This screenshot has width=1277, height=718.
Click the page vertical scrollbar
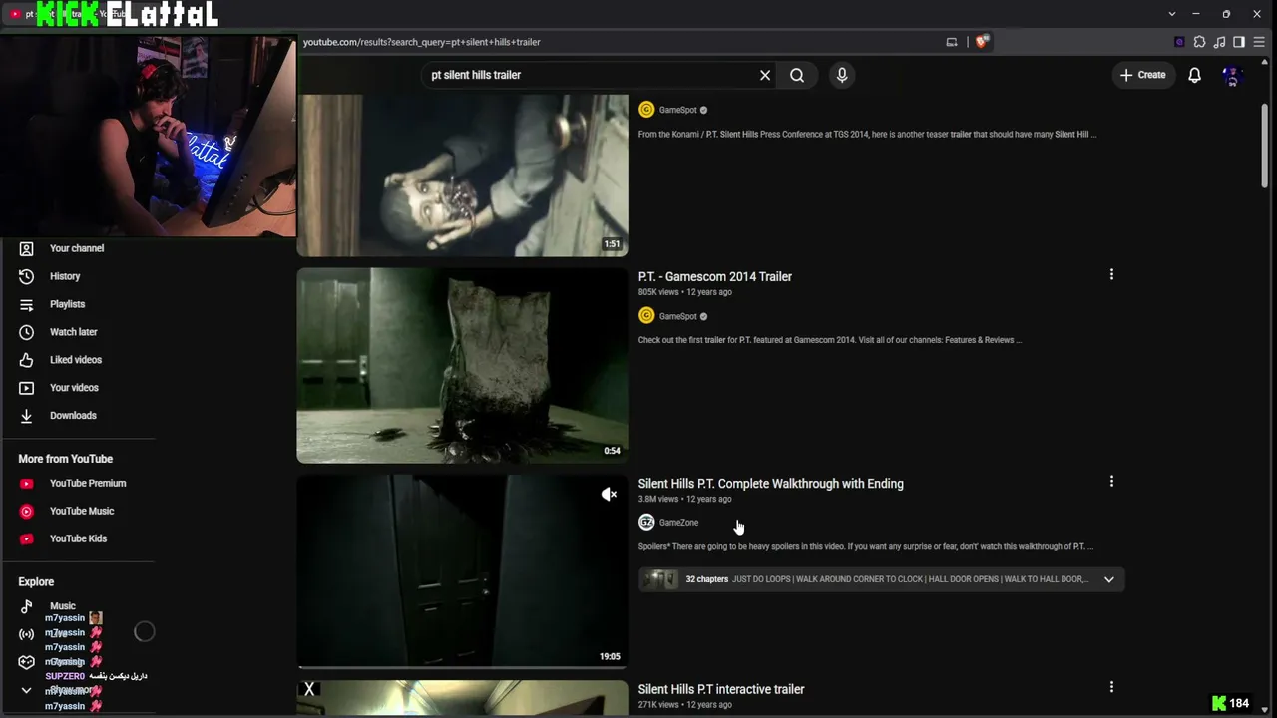[1265, 145]
